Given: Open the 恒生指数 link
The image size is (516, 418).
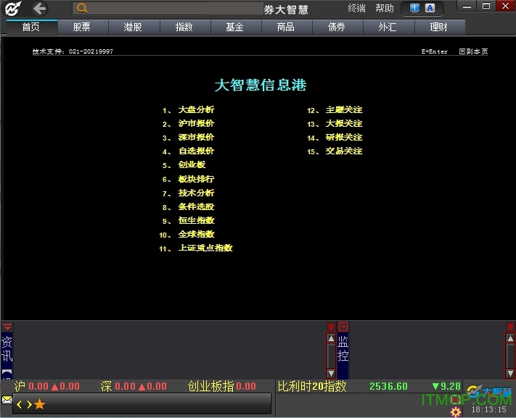Looking at the screenshot, I should 196,220.
